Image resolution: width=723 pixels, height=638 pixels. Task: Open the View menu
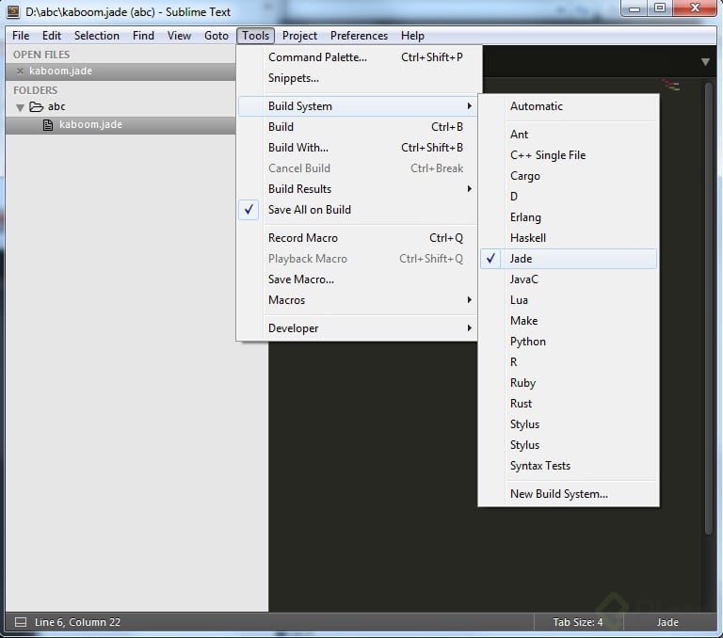[x=180, y=36]
